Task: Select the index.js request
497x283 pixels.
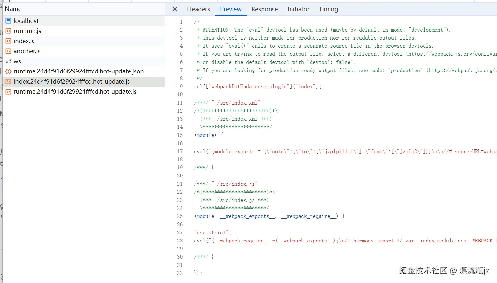Action: [84, 41]
